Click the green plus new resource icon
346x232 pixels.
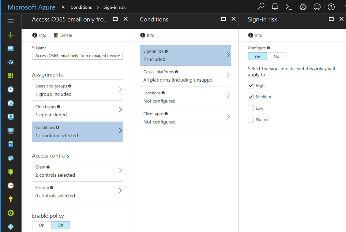(x=11, y=35)
